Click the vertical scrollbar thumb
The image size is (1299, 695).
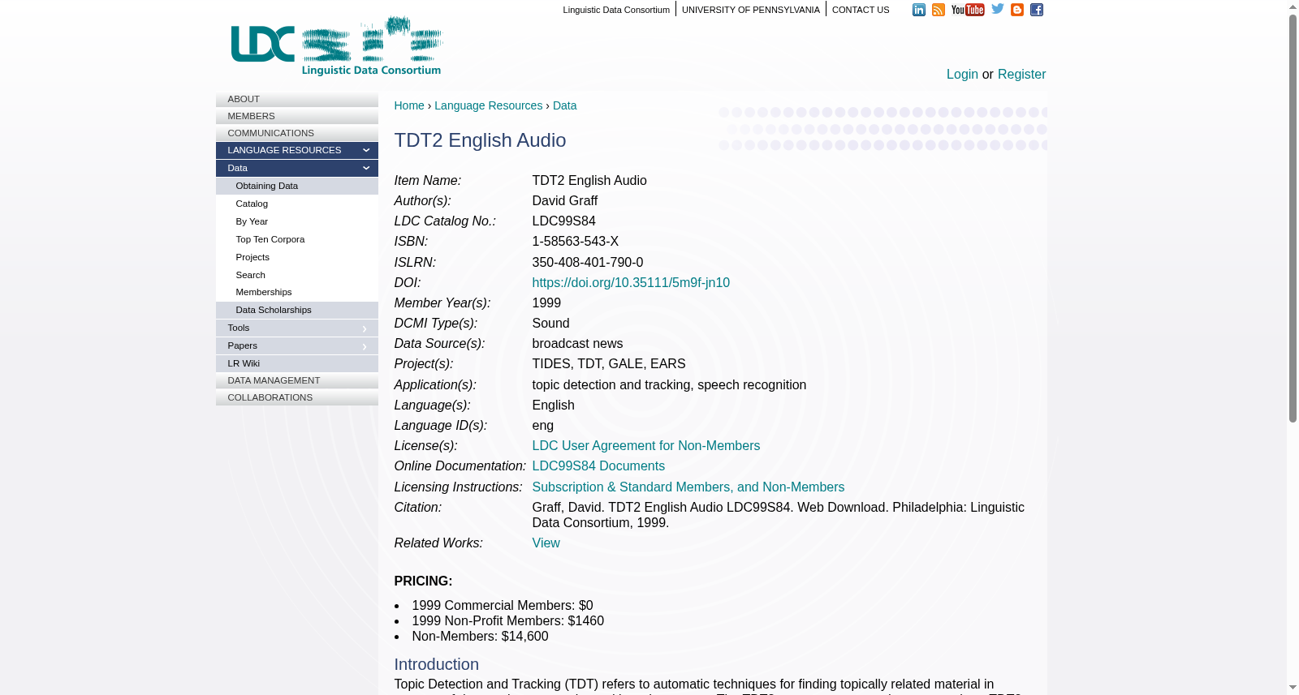(x=1293, y=219)
